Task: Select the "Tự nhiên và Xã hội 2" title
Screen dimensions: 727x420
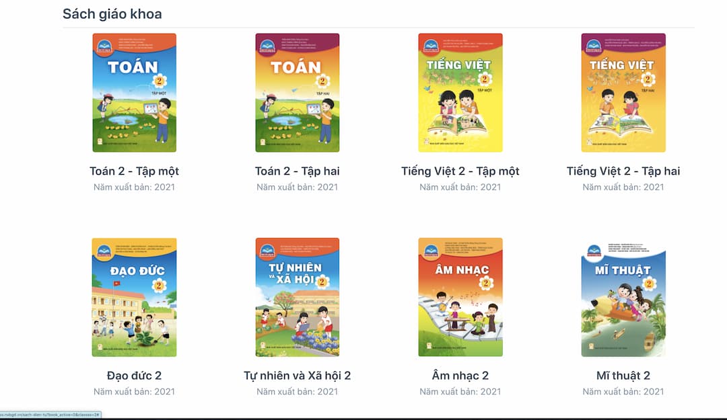Action: coord(298,376)
